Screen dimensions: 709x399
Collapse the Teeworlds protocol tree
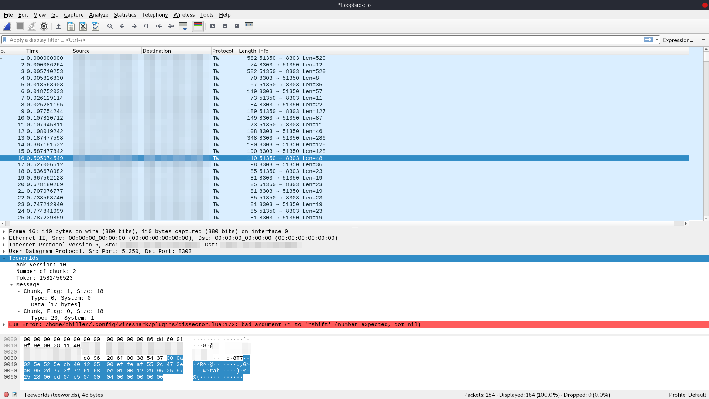point(4,258)
